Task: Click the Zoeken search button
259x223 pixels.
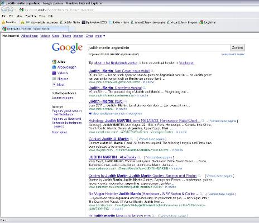Action: pos(237,48)
